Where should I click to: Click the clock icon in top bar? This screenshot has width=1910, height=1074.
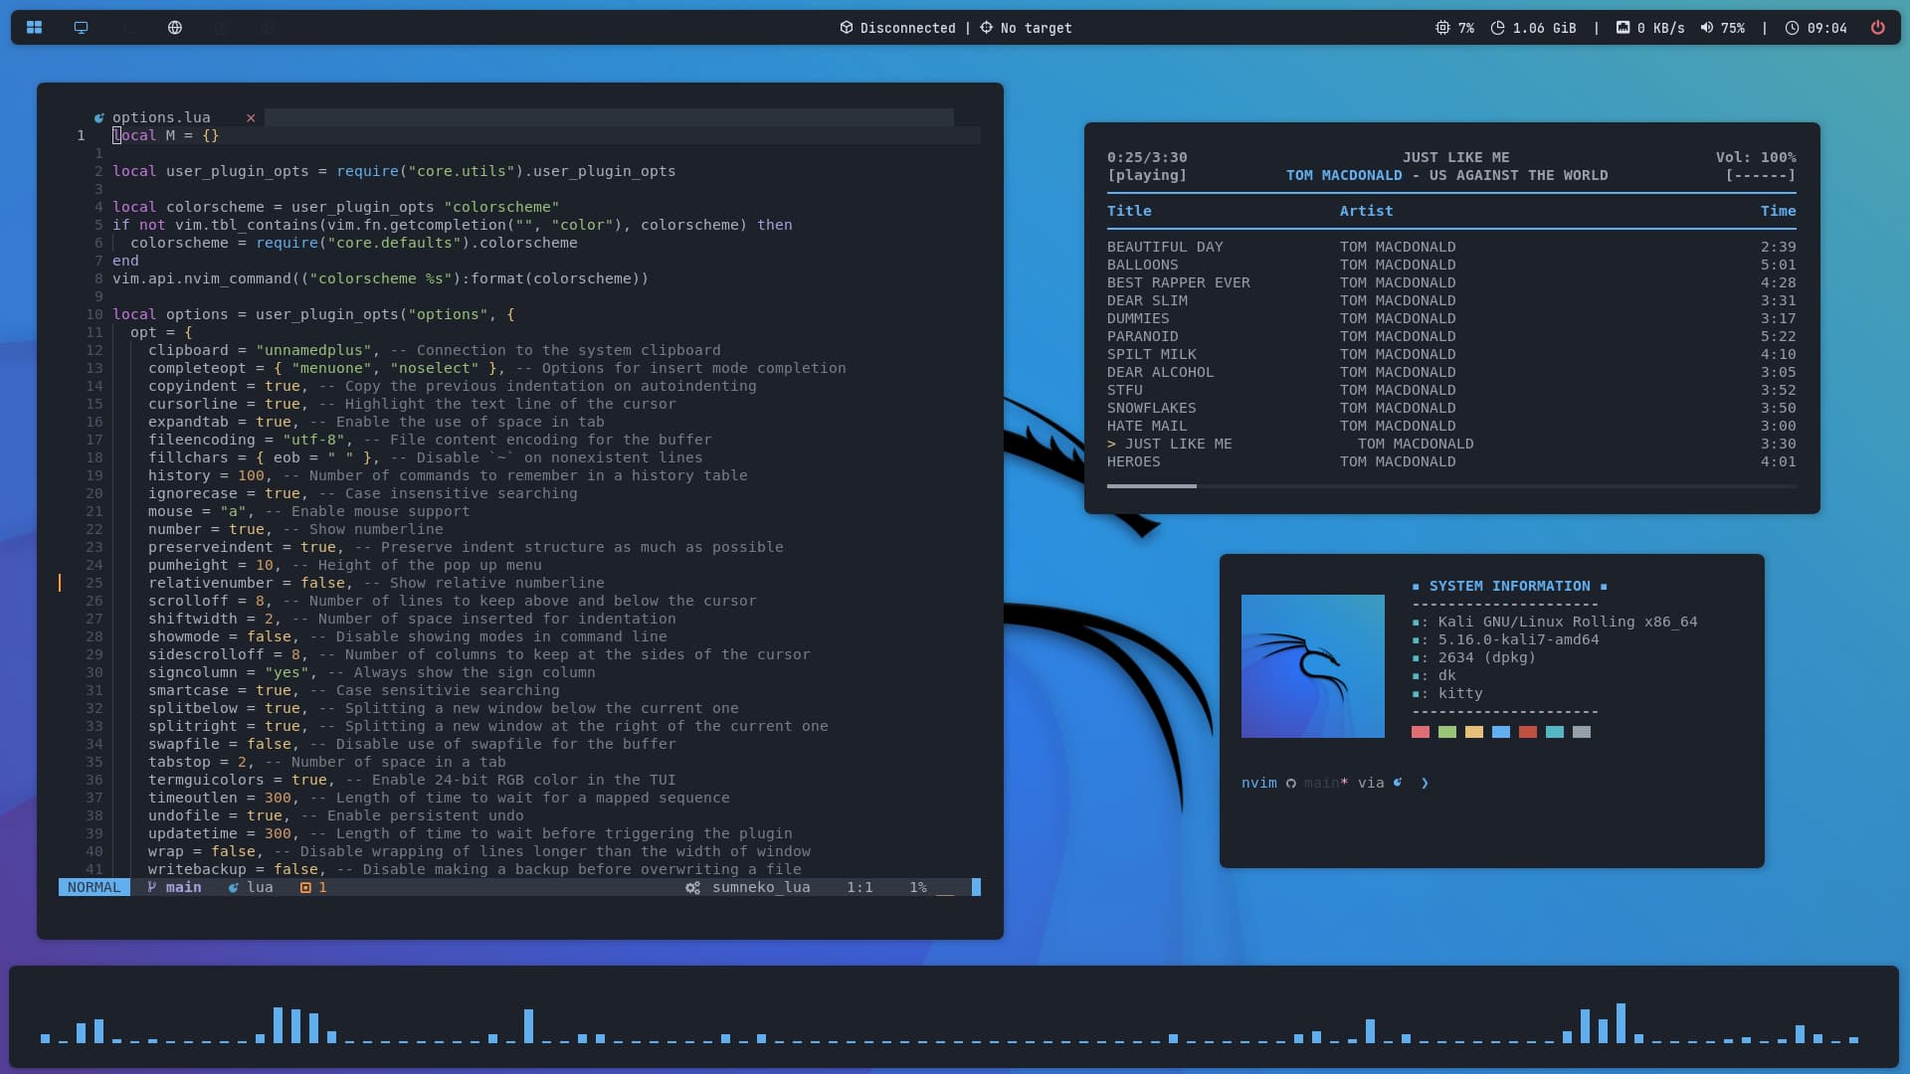coord(1792,28)
